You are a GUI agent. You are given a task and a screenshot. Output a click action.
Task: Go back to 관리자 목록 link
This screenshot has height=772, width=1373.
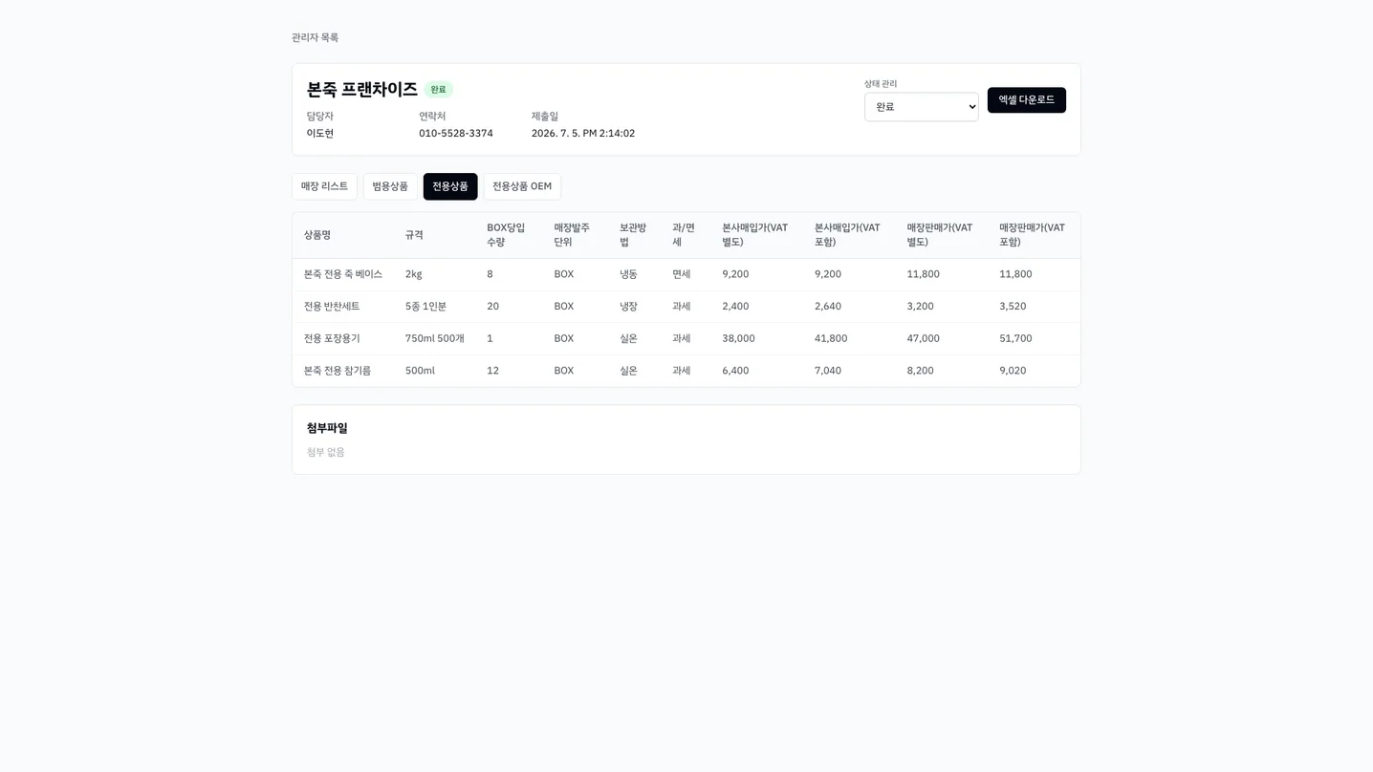(315, 38)
